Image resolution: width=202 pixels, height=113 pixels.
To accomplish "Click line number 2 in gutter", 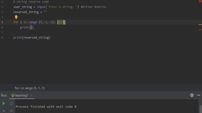I will 2,7.
